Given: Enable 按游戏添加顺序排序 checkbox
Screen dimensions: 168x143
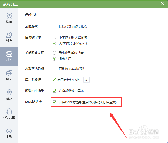Looking at the screenshot, I should coord(55,27).
